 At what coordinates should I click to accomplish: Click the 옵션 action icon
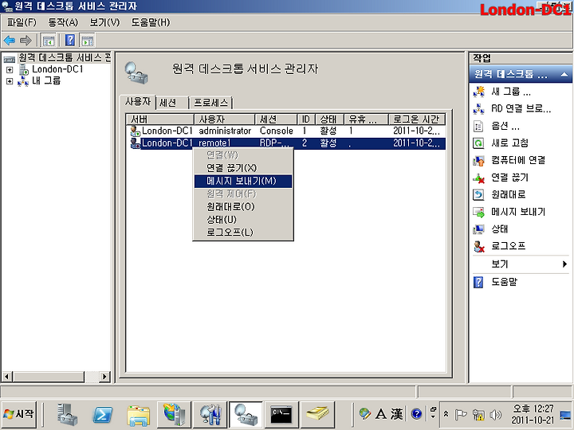[479, 126]
